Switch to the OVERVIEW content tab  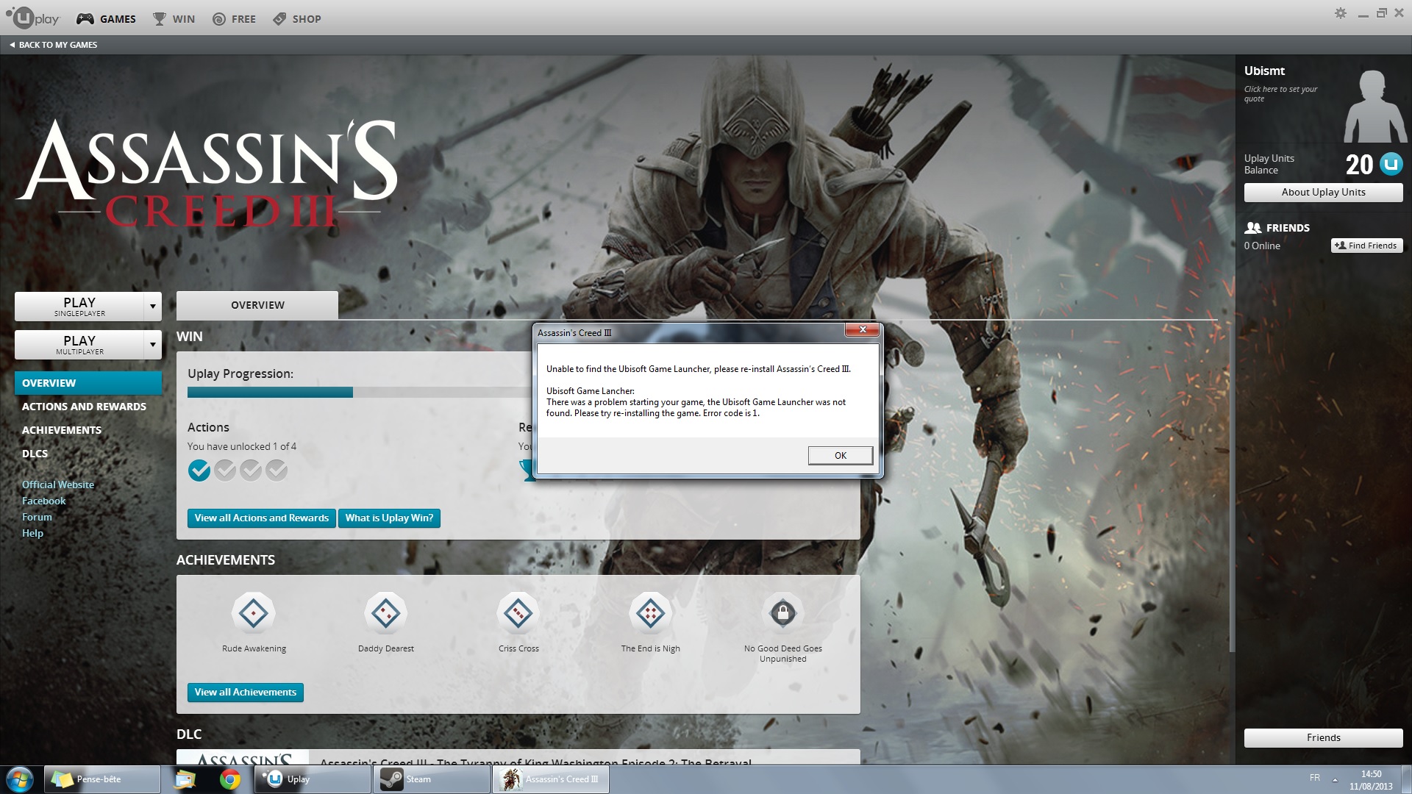point(257,305)
